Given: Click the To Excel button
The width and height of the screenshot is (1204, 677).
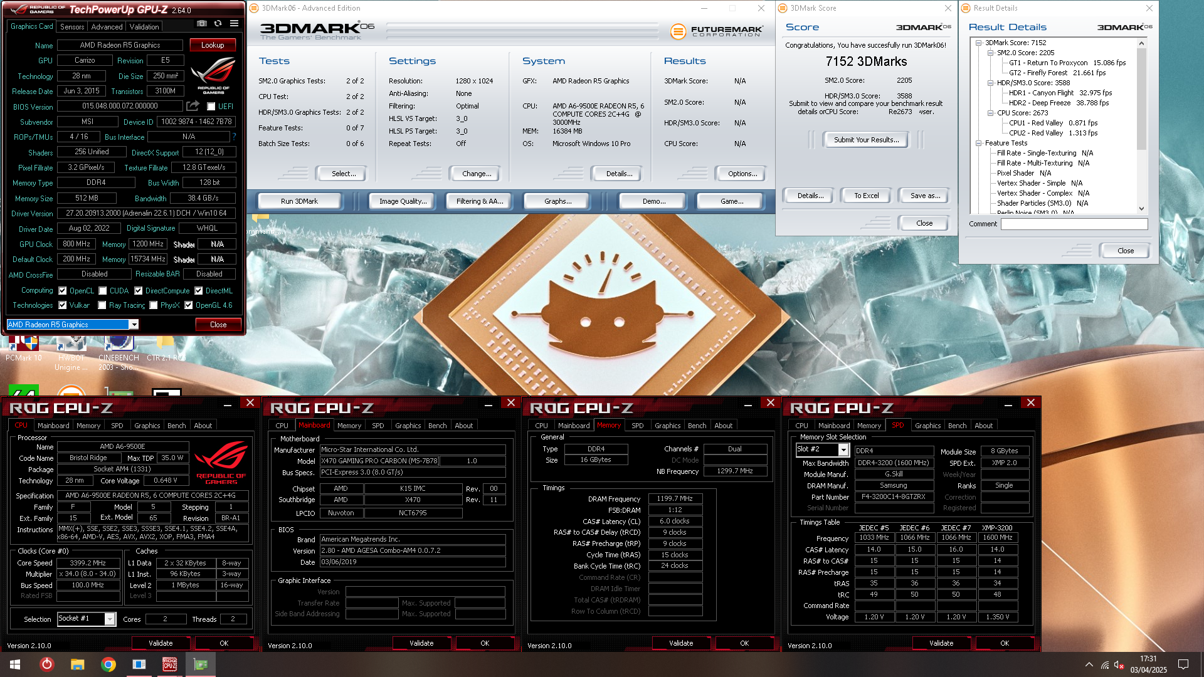Looking at the screenshot, I should pyautogui.click(x=866, y=196).
